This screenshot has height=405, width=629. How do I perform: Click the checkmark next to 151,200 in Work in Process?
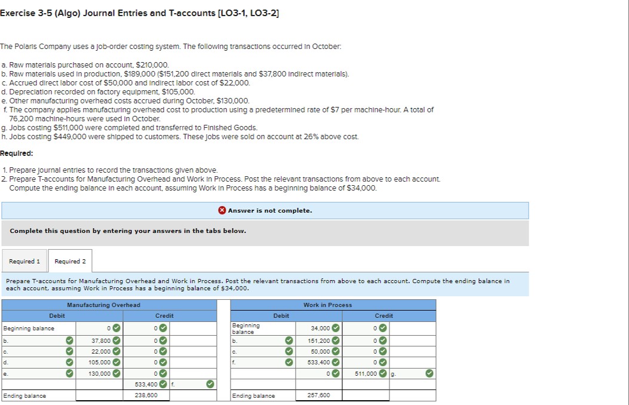point(335,342)
